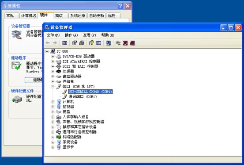This screenshot has height=165, width=244.
Task: Click the uninstall device red X icon
Action: (x=125, y=43)
